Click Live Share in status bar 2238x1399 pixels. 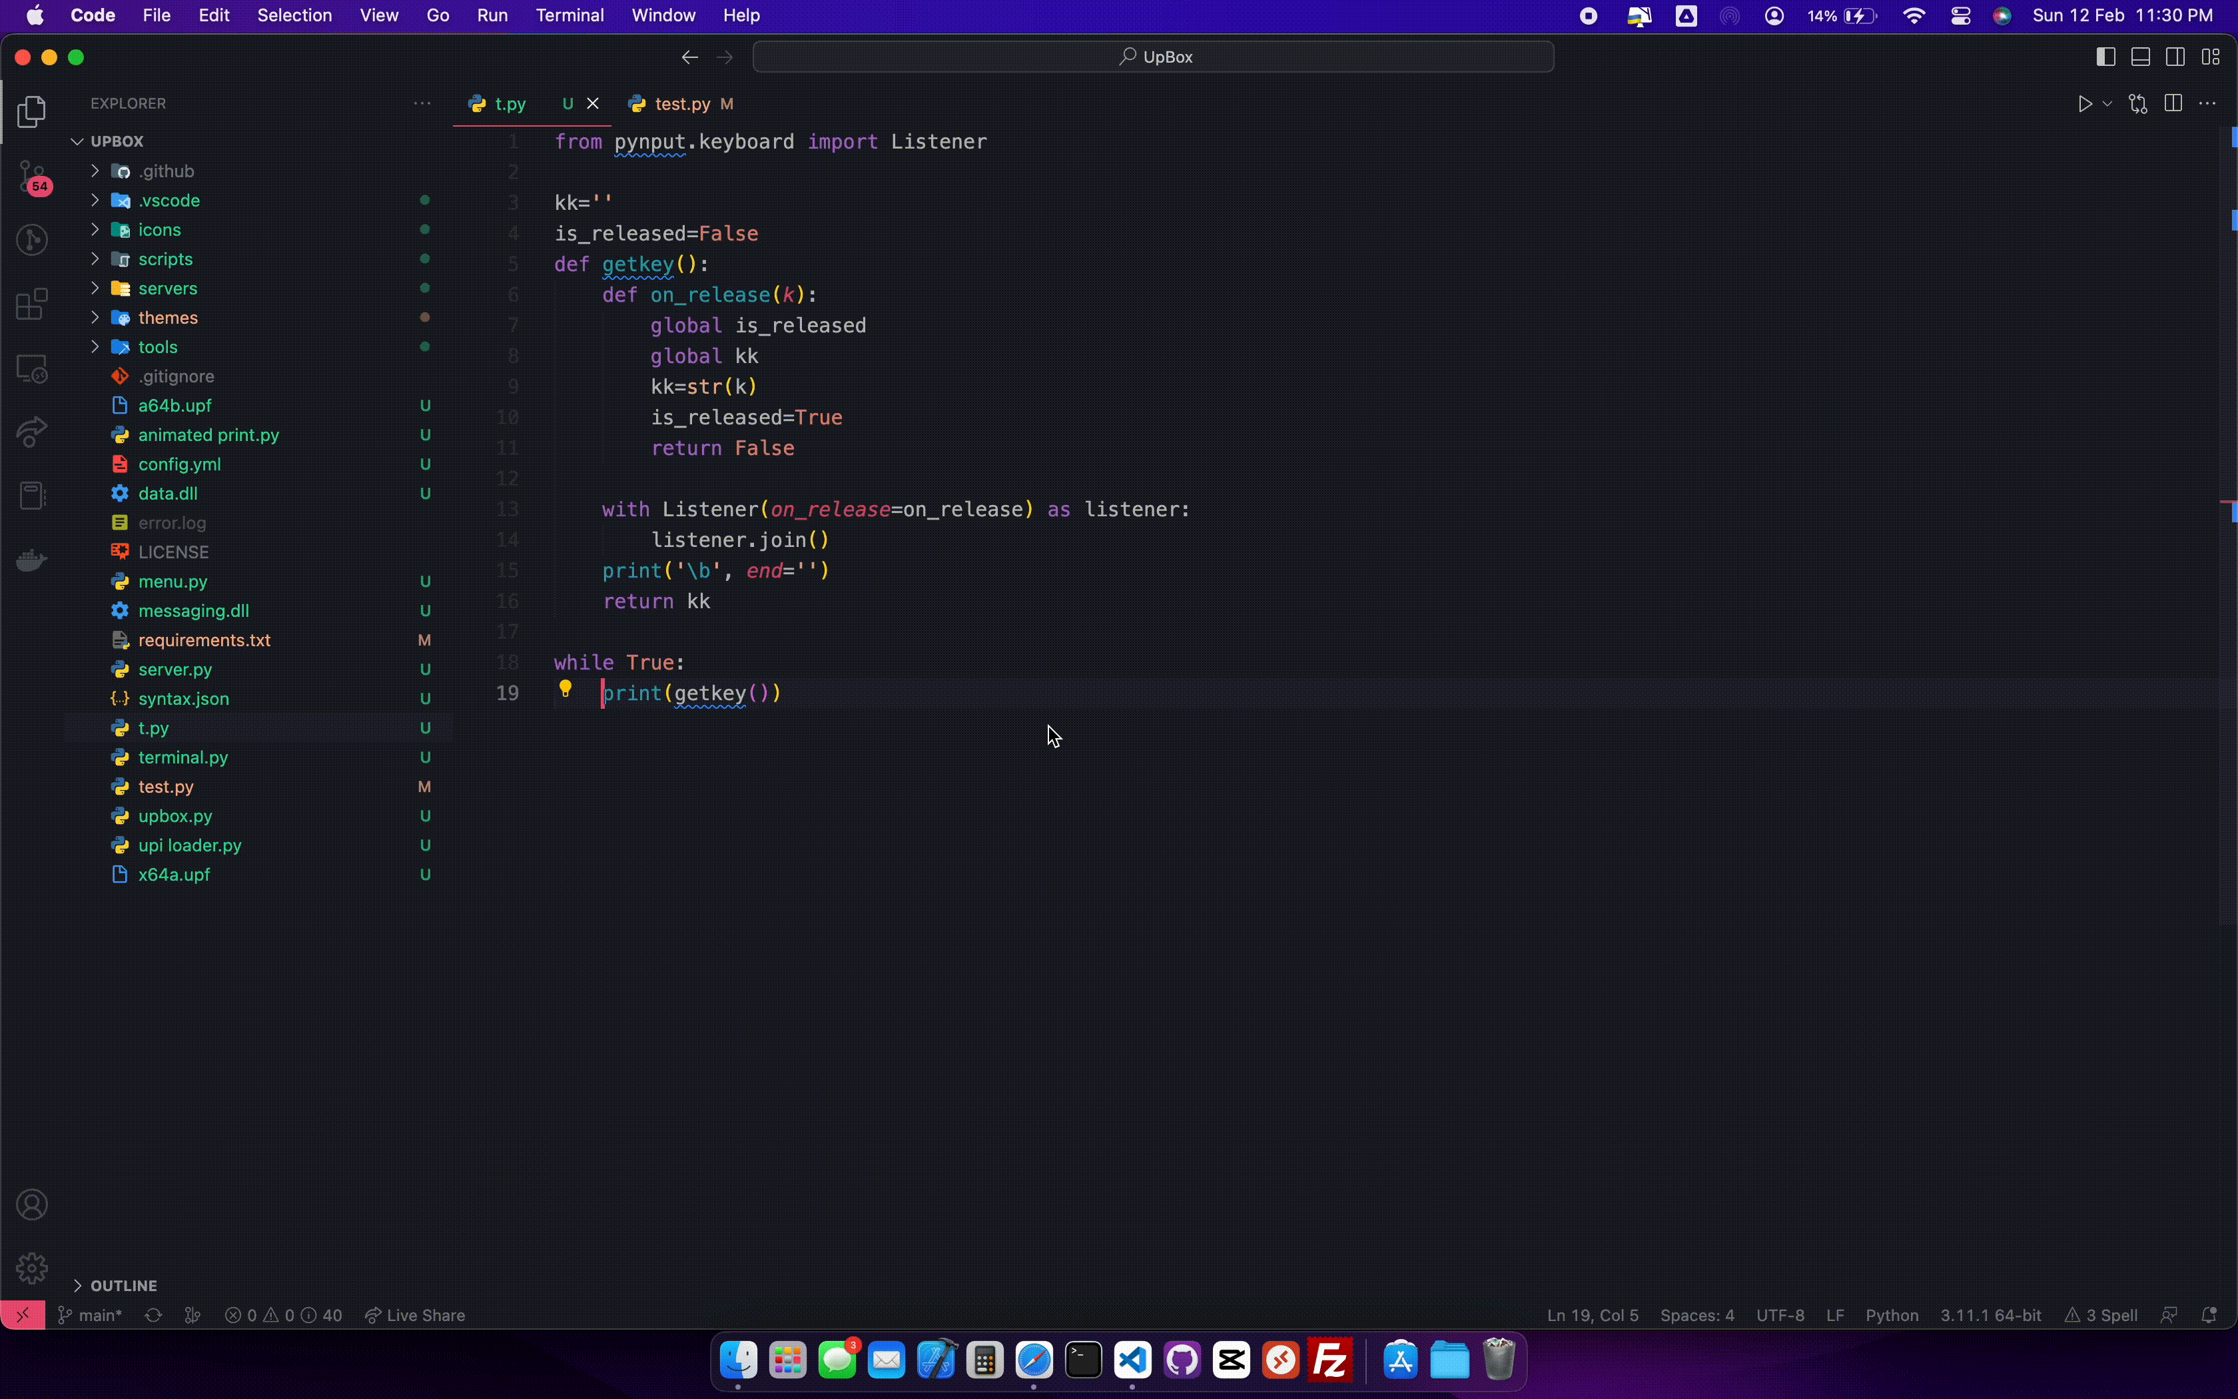[x=415, y=1315]
